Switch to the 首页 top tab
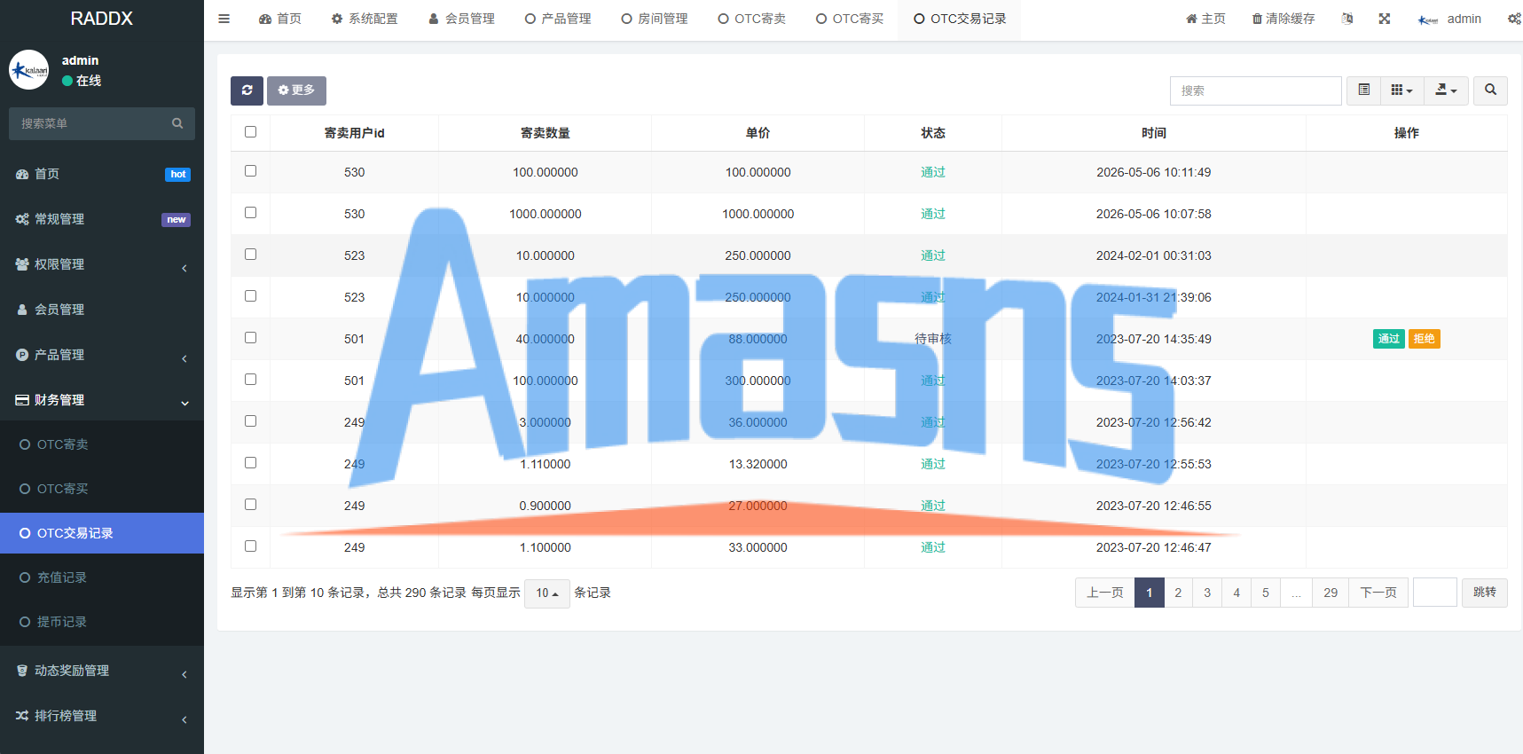 pyautogui.click(x=279, y=19)
